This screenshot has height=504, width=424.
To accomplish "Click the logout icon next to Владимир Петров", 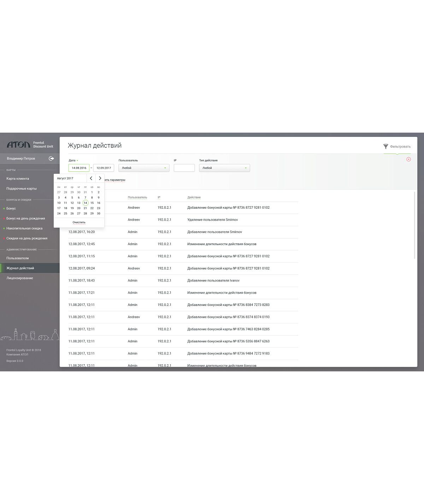I will click(x=51, y=158).
